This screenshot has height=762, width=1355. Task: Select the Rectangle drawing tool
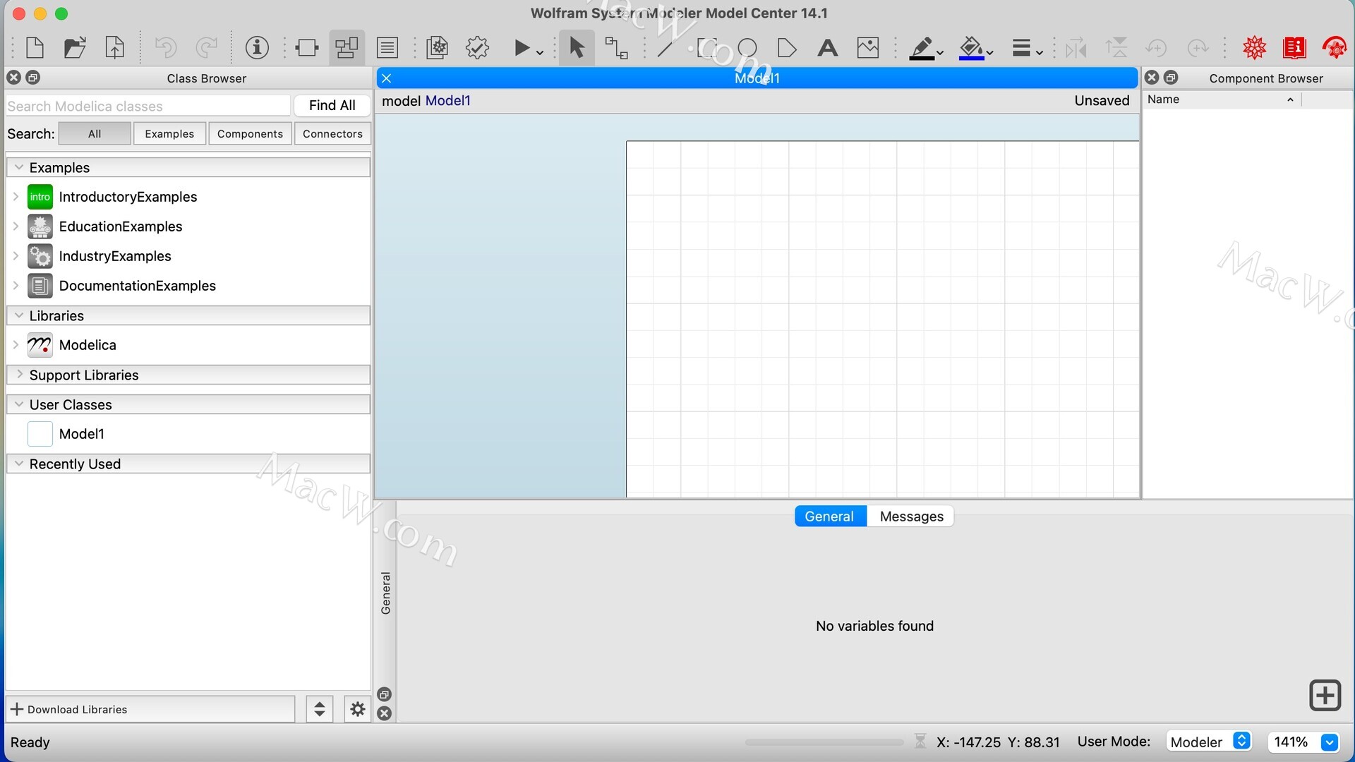click(706, 48)
